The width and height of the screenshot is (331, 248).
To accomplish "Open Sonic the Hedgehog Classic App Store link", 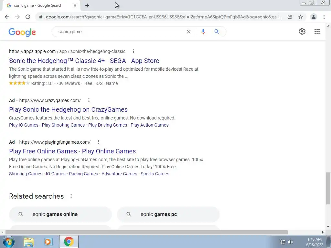I will [84, 61].
